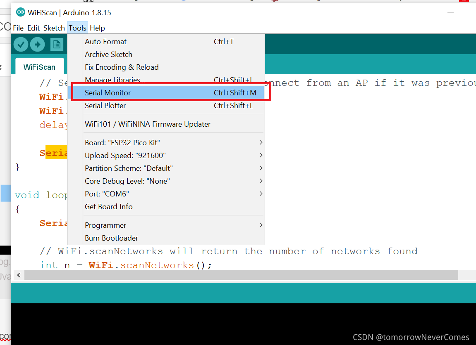Viewport: 476px width, 345px height.
Task: Open the Help menu
Action: pos(97,28)
